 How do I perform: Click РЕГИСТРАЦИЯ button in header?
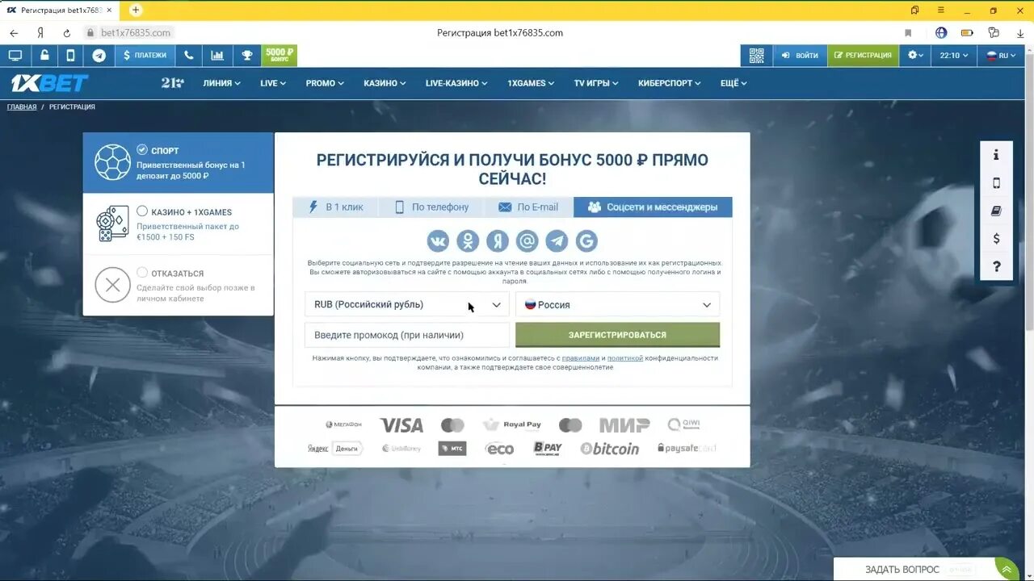click(x=863, y=56)
